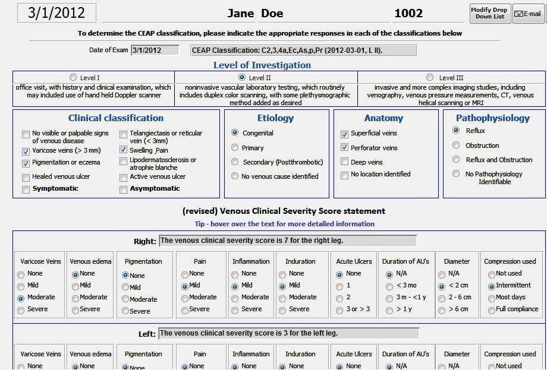This screenshot has width=547, height=370.
Task: Check the Asymptomatic checkbox
Action: 123,189
